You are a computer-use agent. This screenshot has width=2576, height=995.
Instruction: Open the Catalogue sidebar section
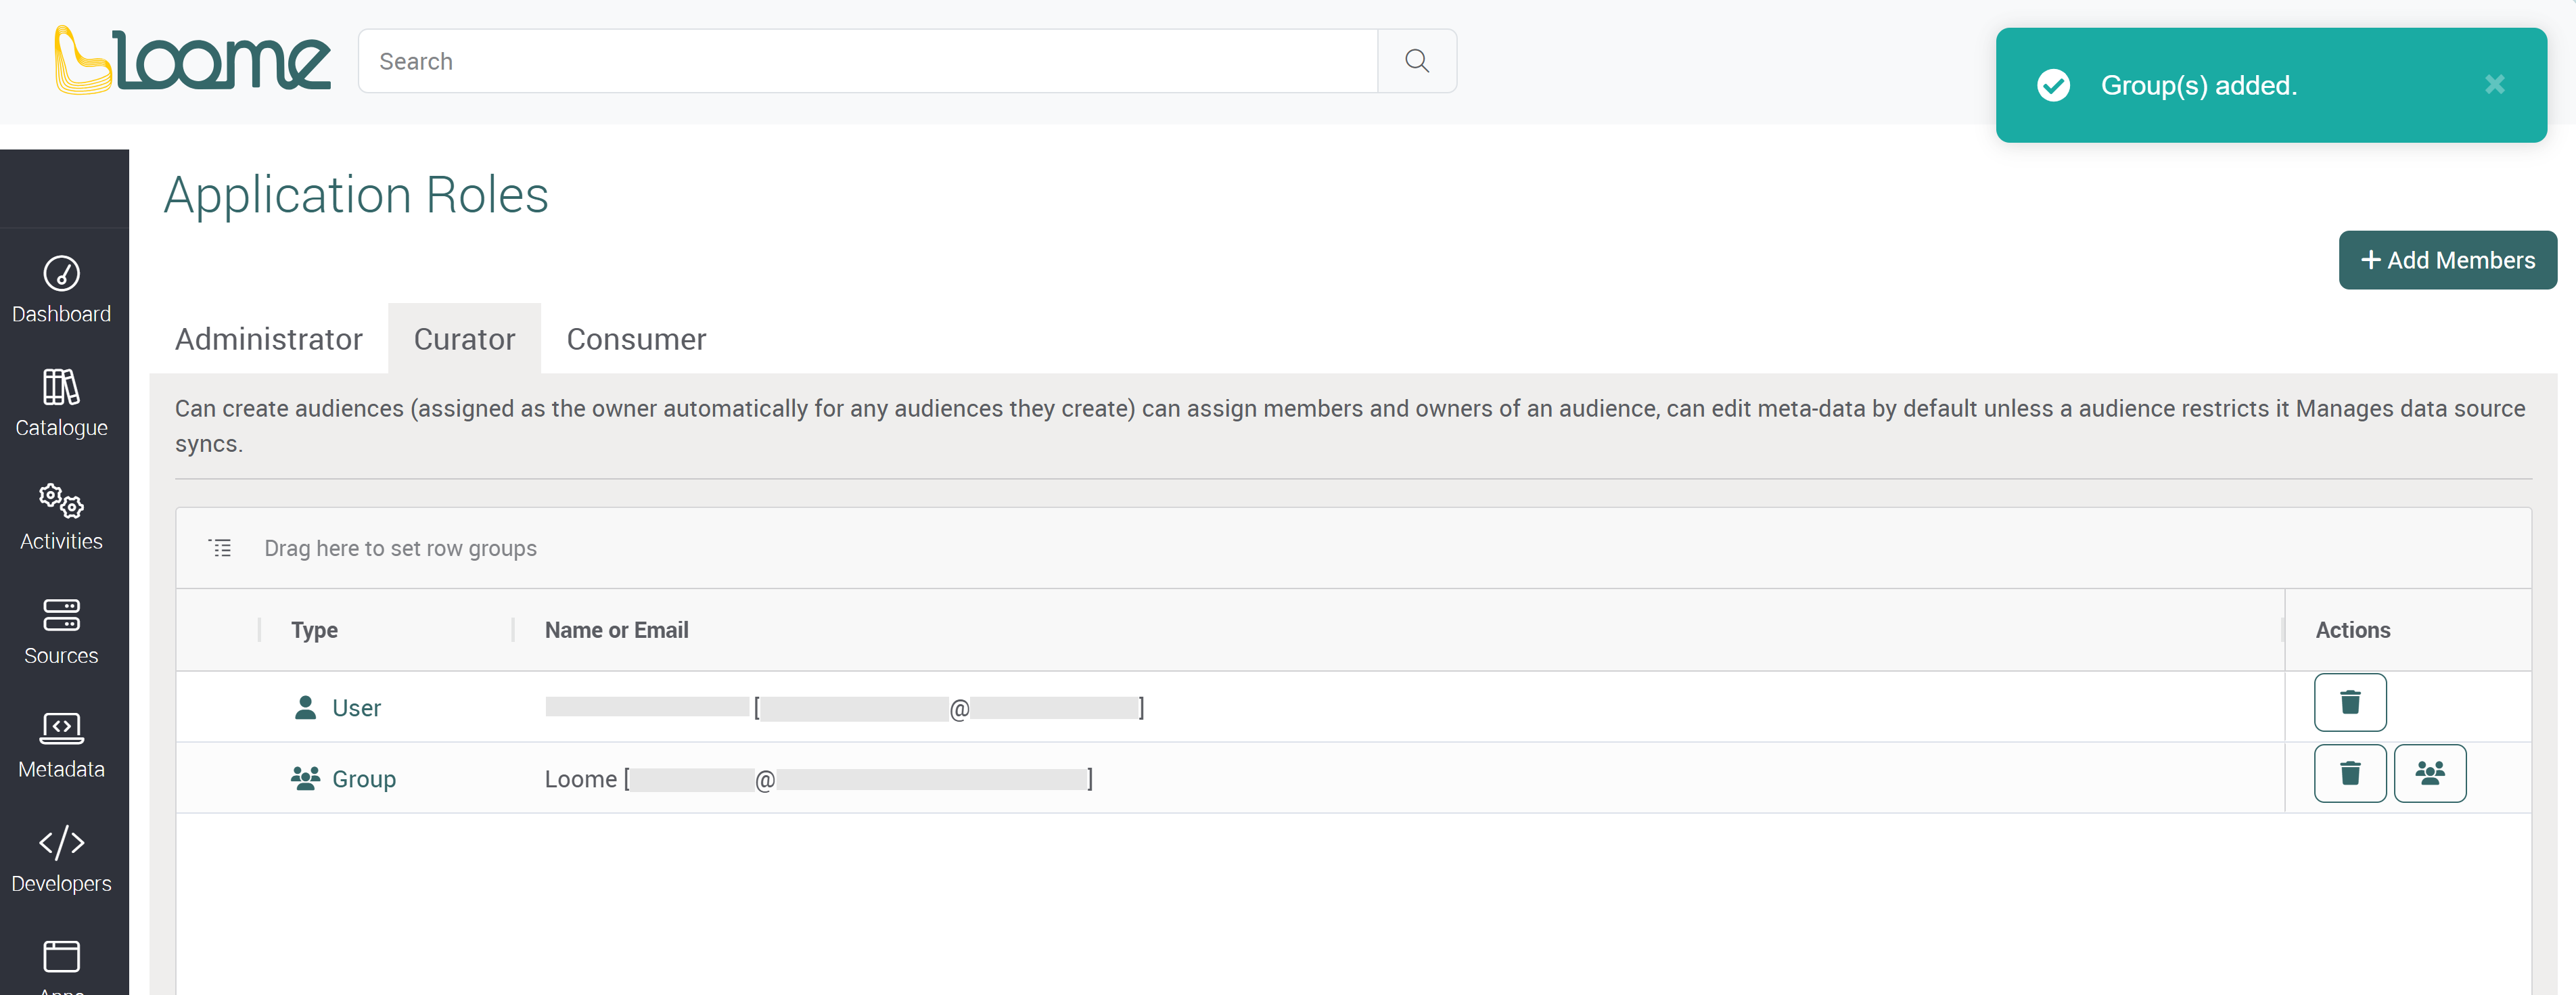[x=61, y=403]
